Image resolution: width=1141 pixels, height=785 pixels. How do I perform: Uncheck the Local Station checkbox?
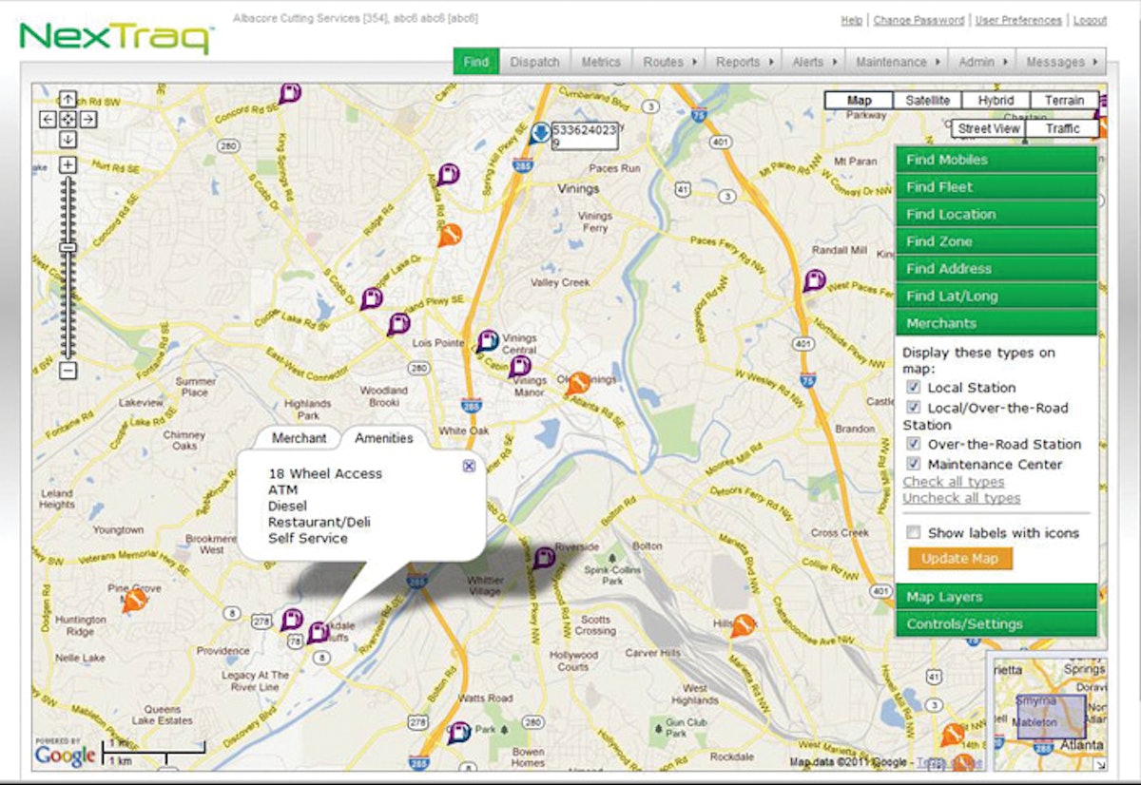pos(912,387)
